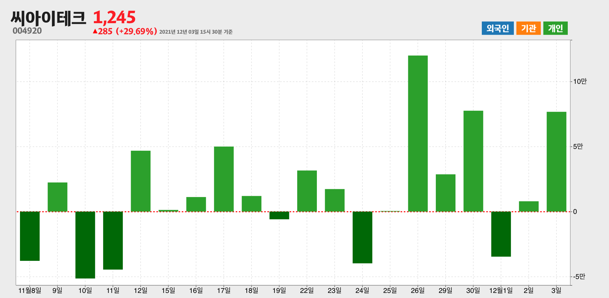The image size is (609, 298).
Task: Click the 12월1일 x-axis label
Action: [x=501, y=290]
